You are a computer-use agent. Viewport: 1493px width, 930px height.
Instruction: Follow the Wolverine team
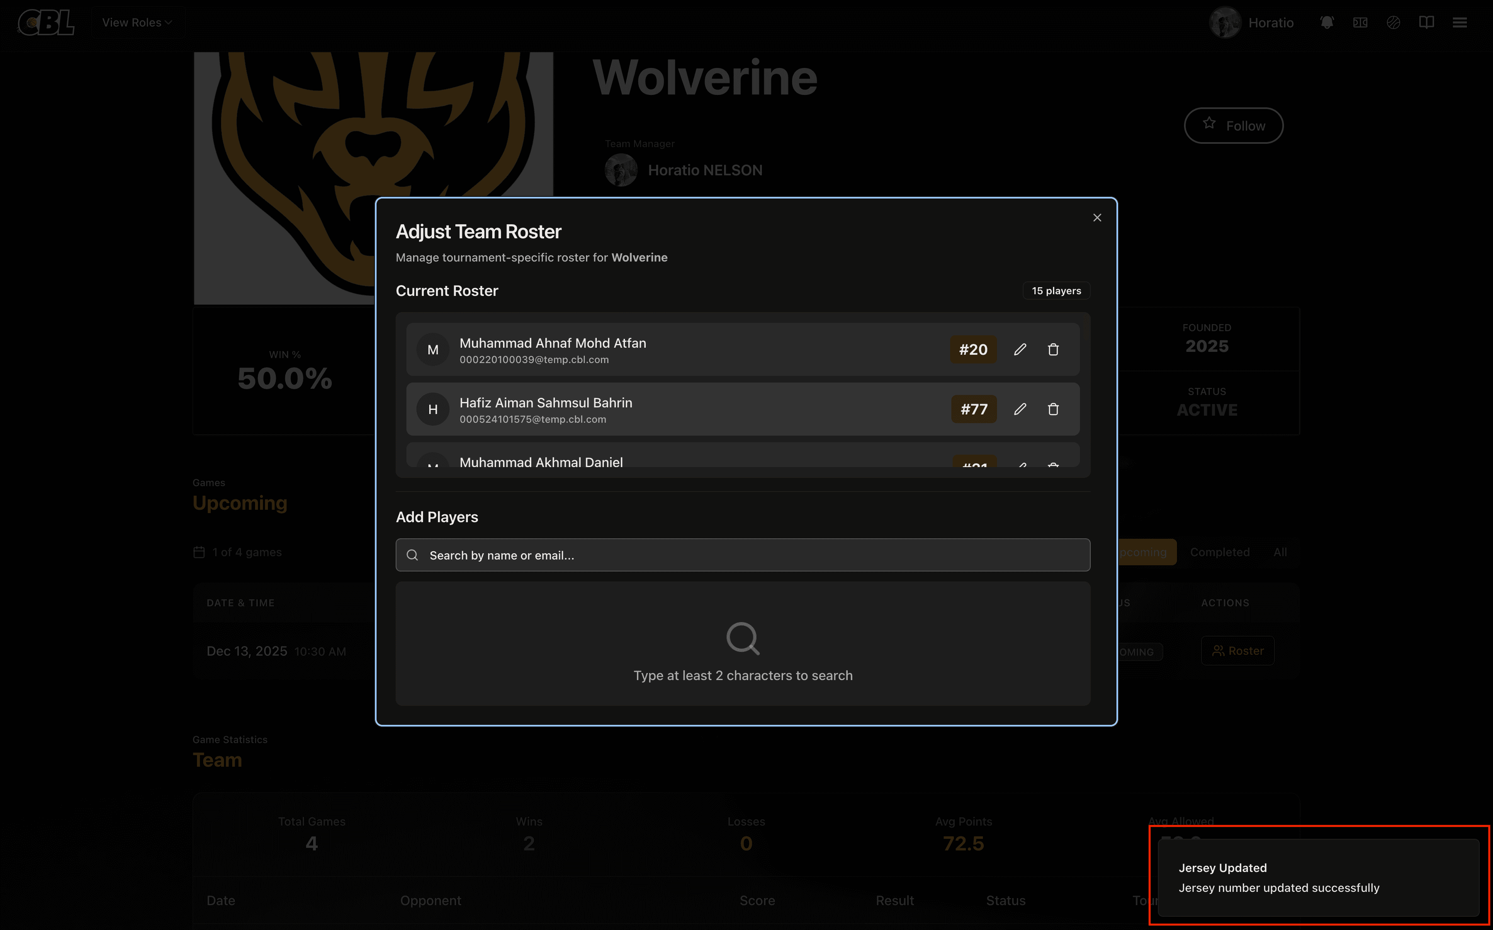pos(1233,126)
